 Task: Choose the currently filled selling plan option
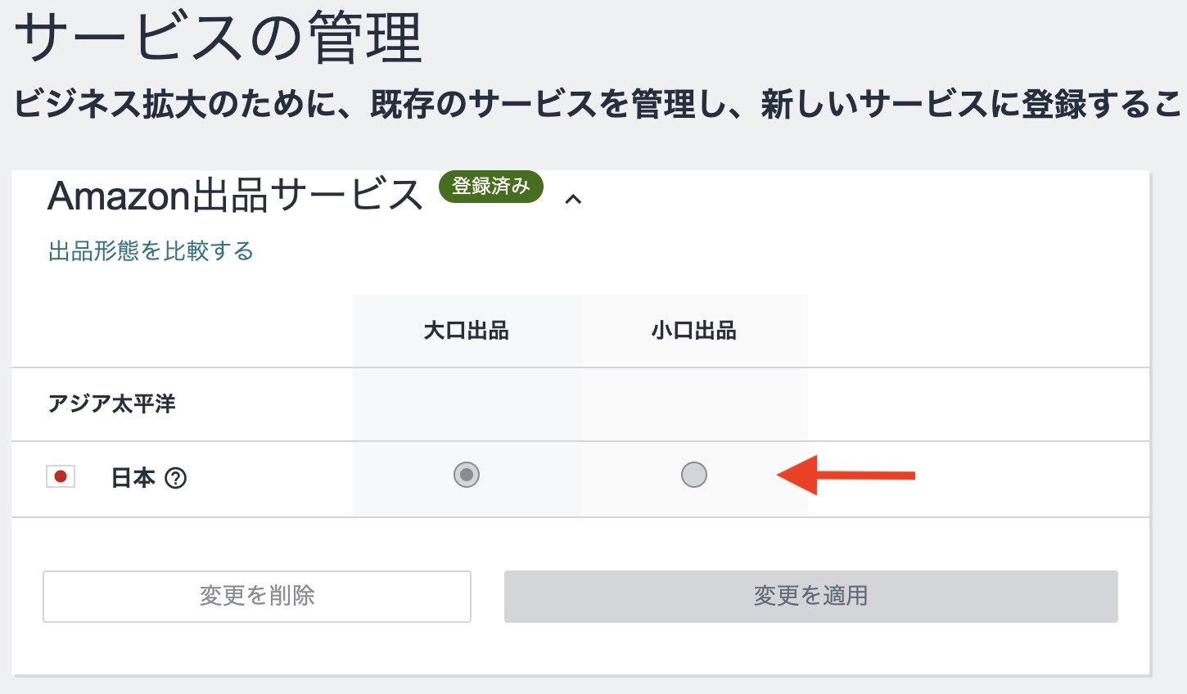click(x=466, y=475)
